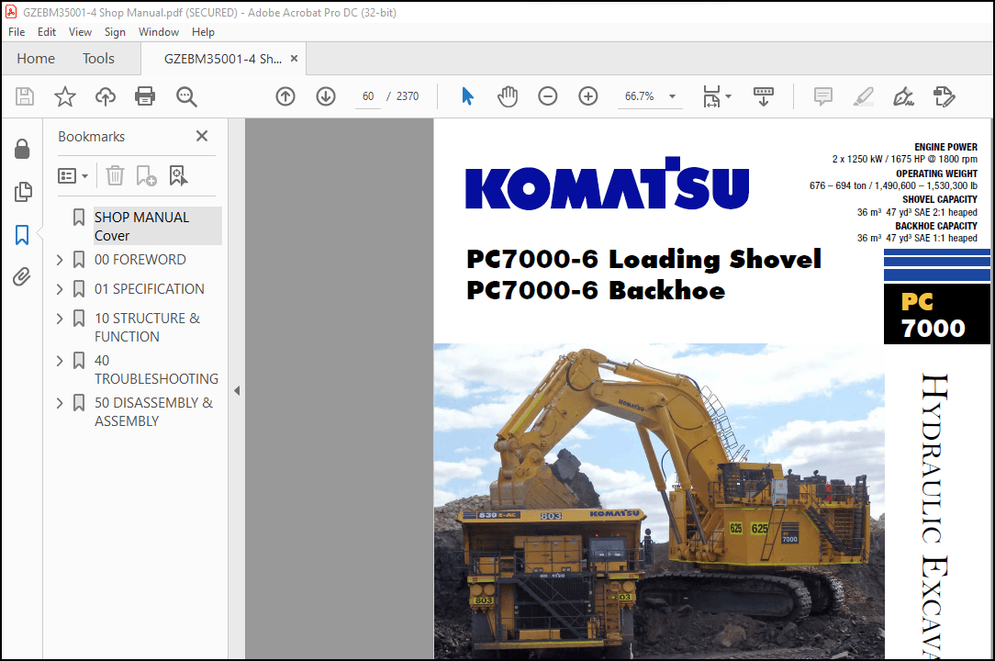
Task: Switch to the Home tab
Action: click(35, 58)
